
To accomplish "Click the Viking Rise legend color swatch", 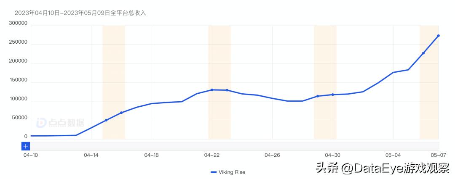I will 213,172.
